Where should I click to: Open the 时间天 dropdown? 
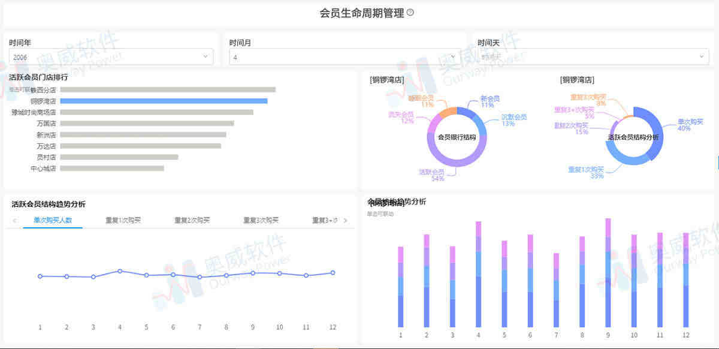[x=593, y=57]
